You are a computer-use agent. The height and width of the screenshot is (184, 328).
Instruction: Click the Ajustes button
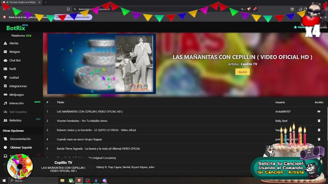click(x=242, y=72)
